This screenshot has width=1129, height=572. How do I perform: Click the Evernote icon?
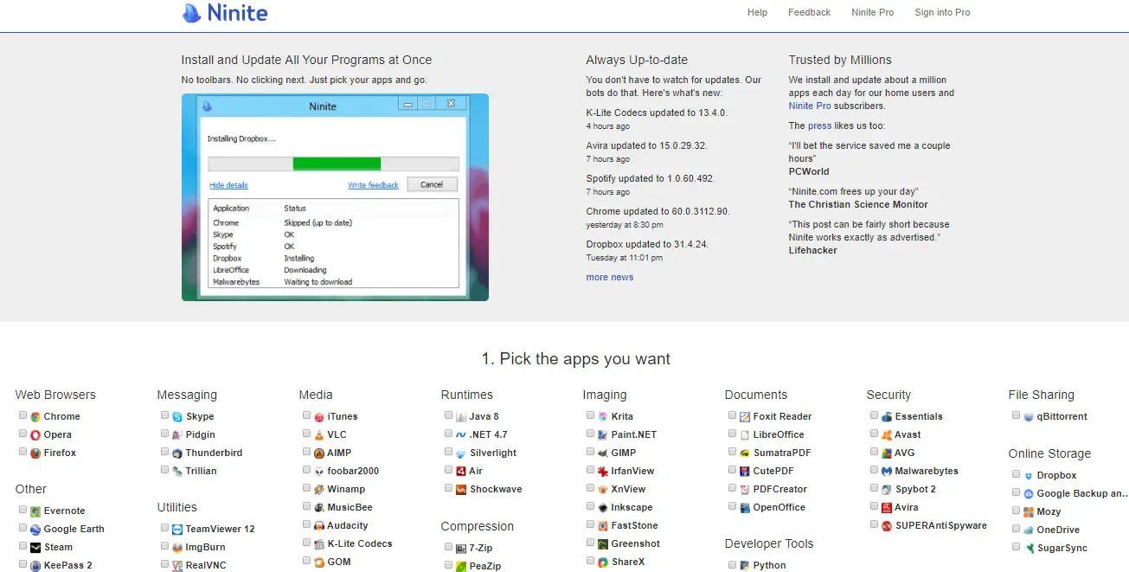click(x=35, y=511)
